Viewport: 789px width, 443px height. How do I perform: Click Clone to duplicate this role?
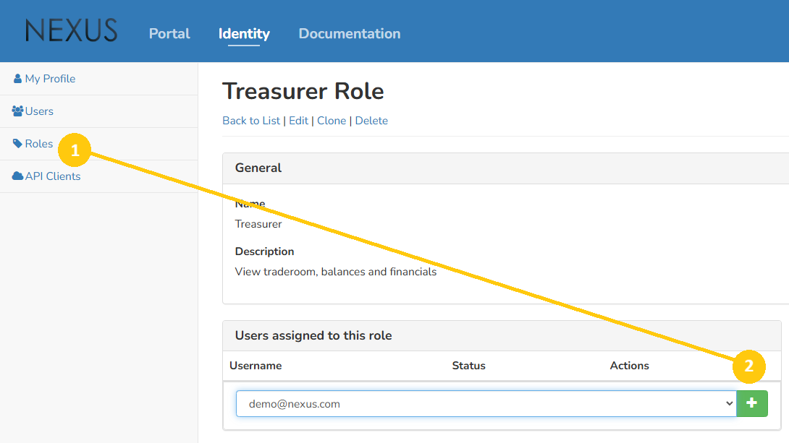click(x=332, y=120)
